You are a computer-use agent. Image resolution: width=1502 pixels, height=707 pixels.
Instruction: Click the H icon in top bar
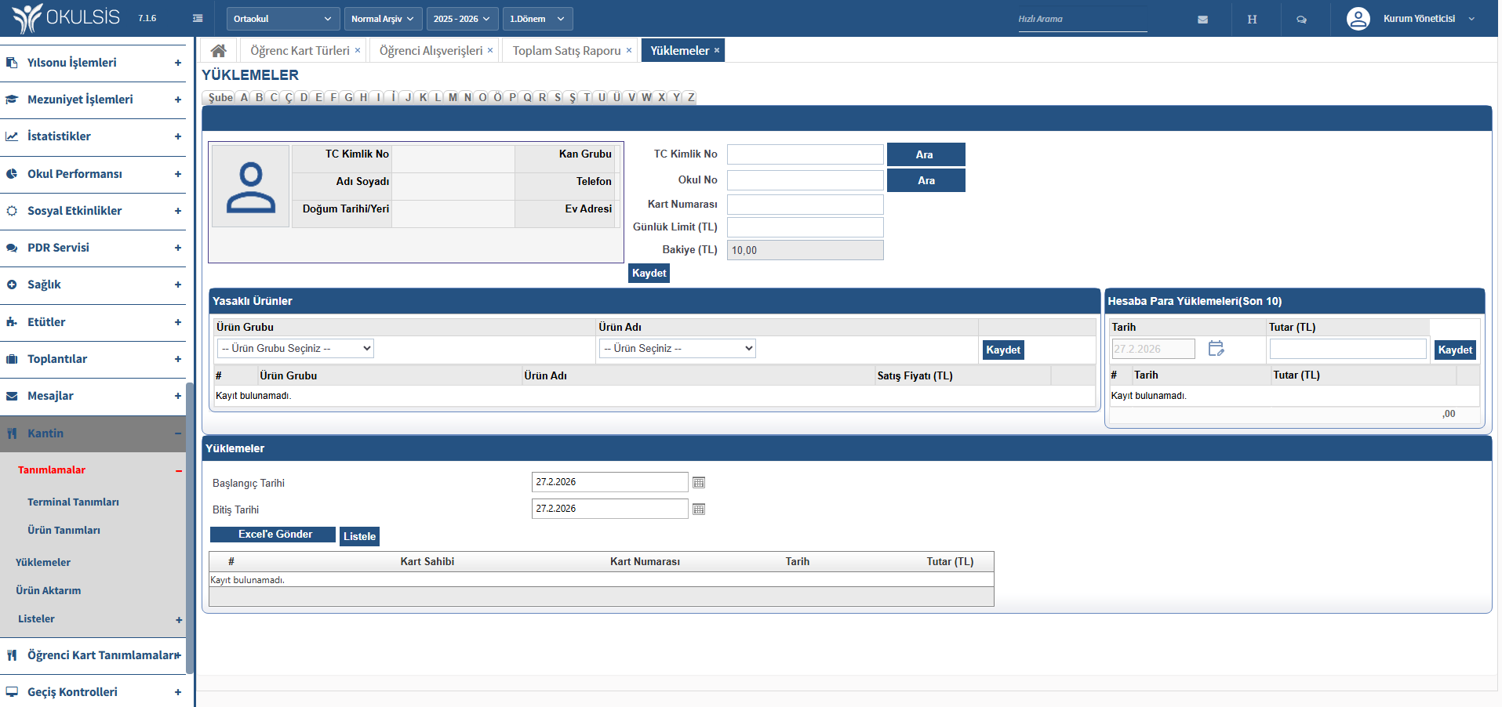pos(1252,20)
